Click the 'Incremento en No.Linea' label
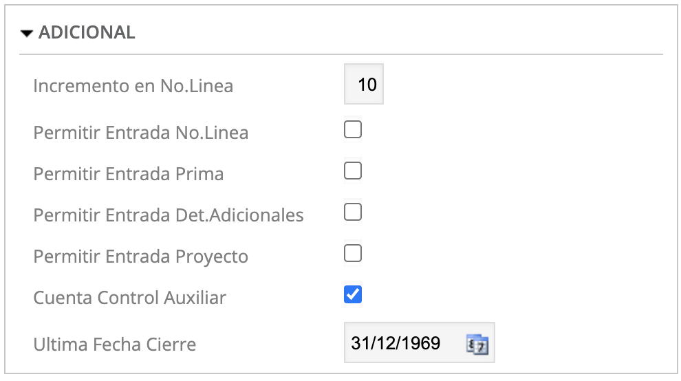The width and height of the screenshot is (681, 381). (133, 87)
